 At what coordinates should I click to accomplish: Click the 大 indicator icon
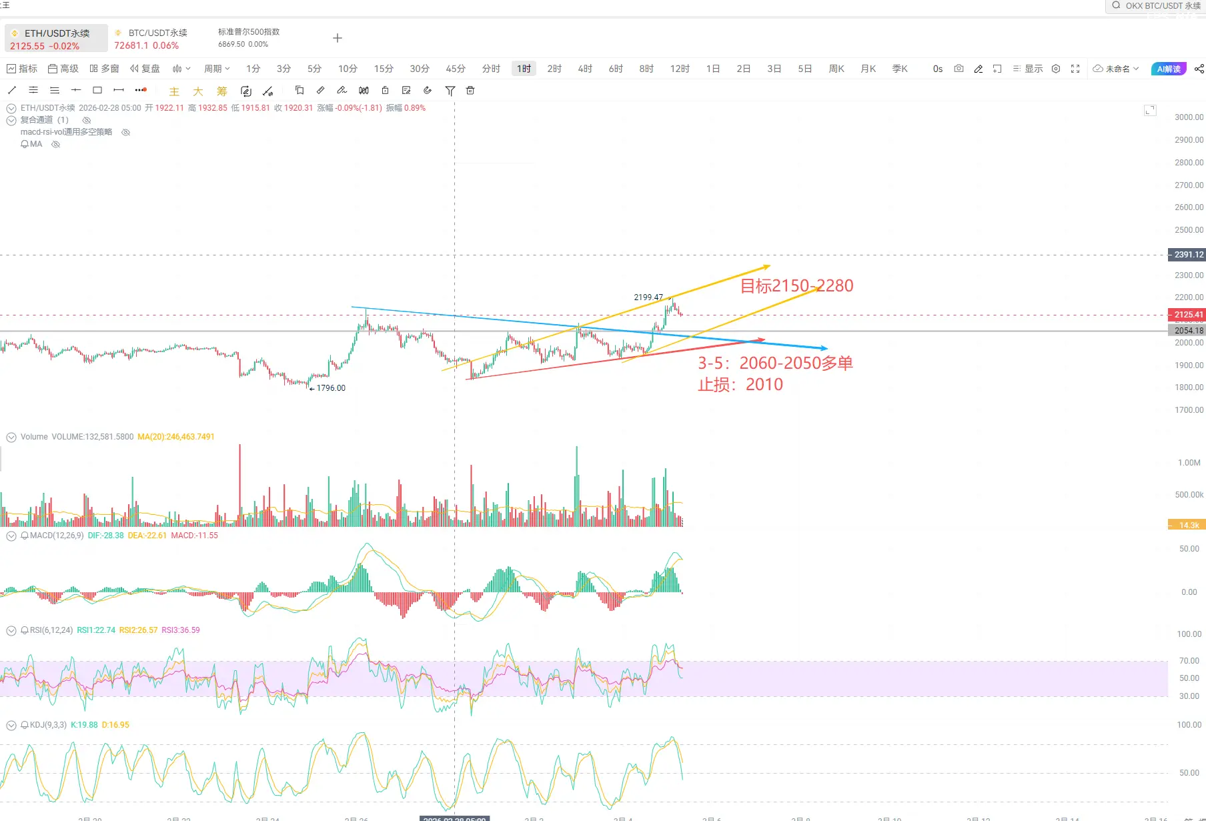[x=198, y=91]
